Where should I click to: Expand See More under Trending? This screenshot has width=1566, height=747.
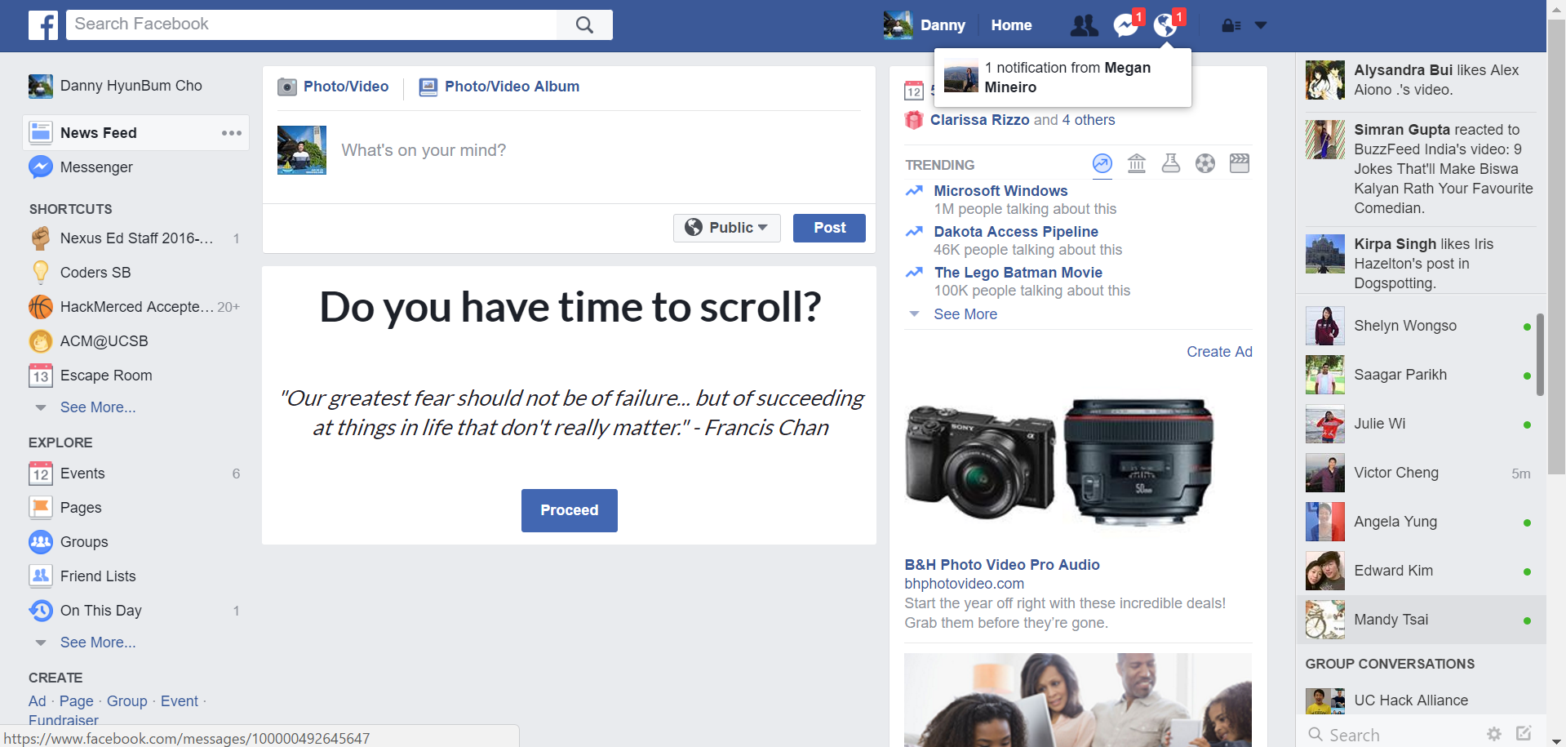(965, 314)
